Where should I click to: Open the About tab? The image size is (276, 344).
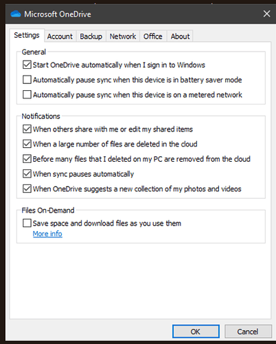click(x=180, y=36)
